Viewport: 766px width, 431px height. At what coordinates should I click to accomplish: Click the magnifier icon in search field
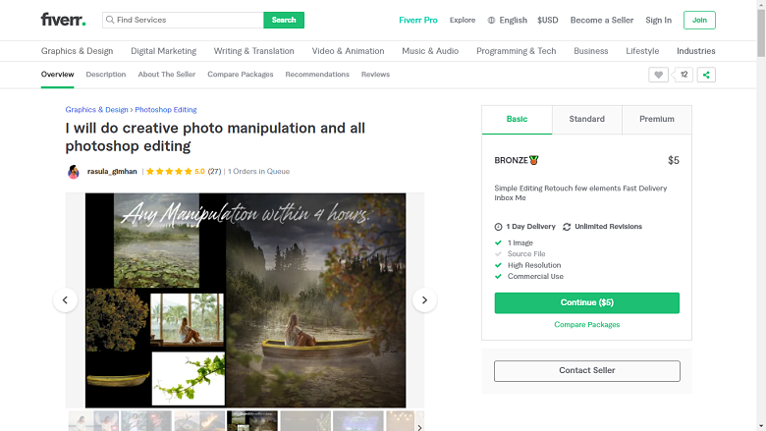[110, 20]
